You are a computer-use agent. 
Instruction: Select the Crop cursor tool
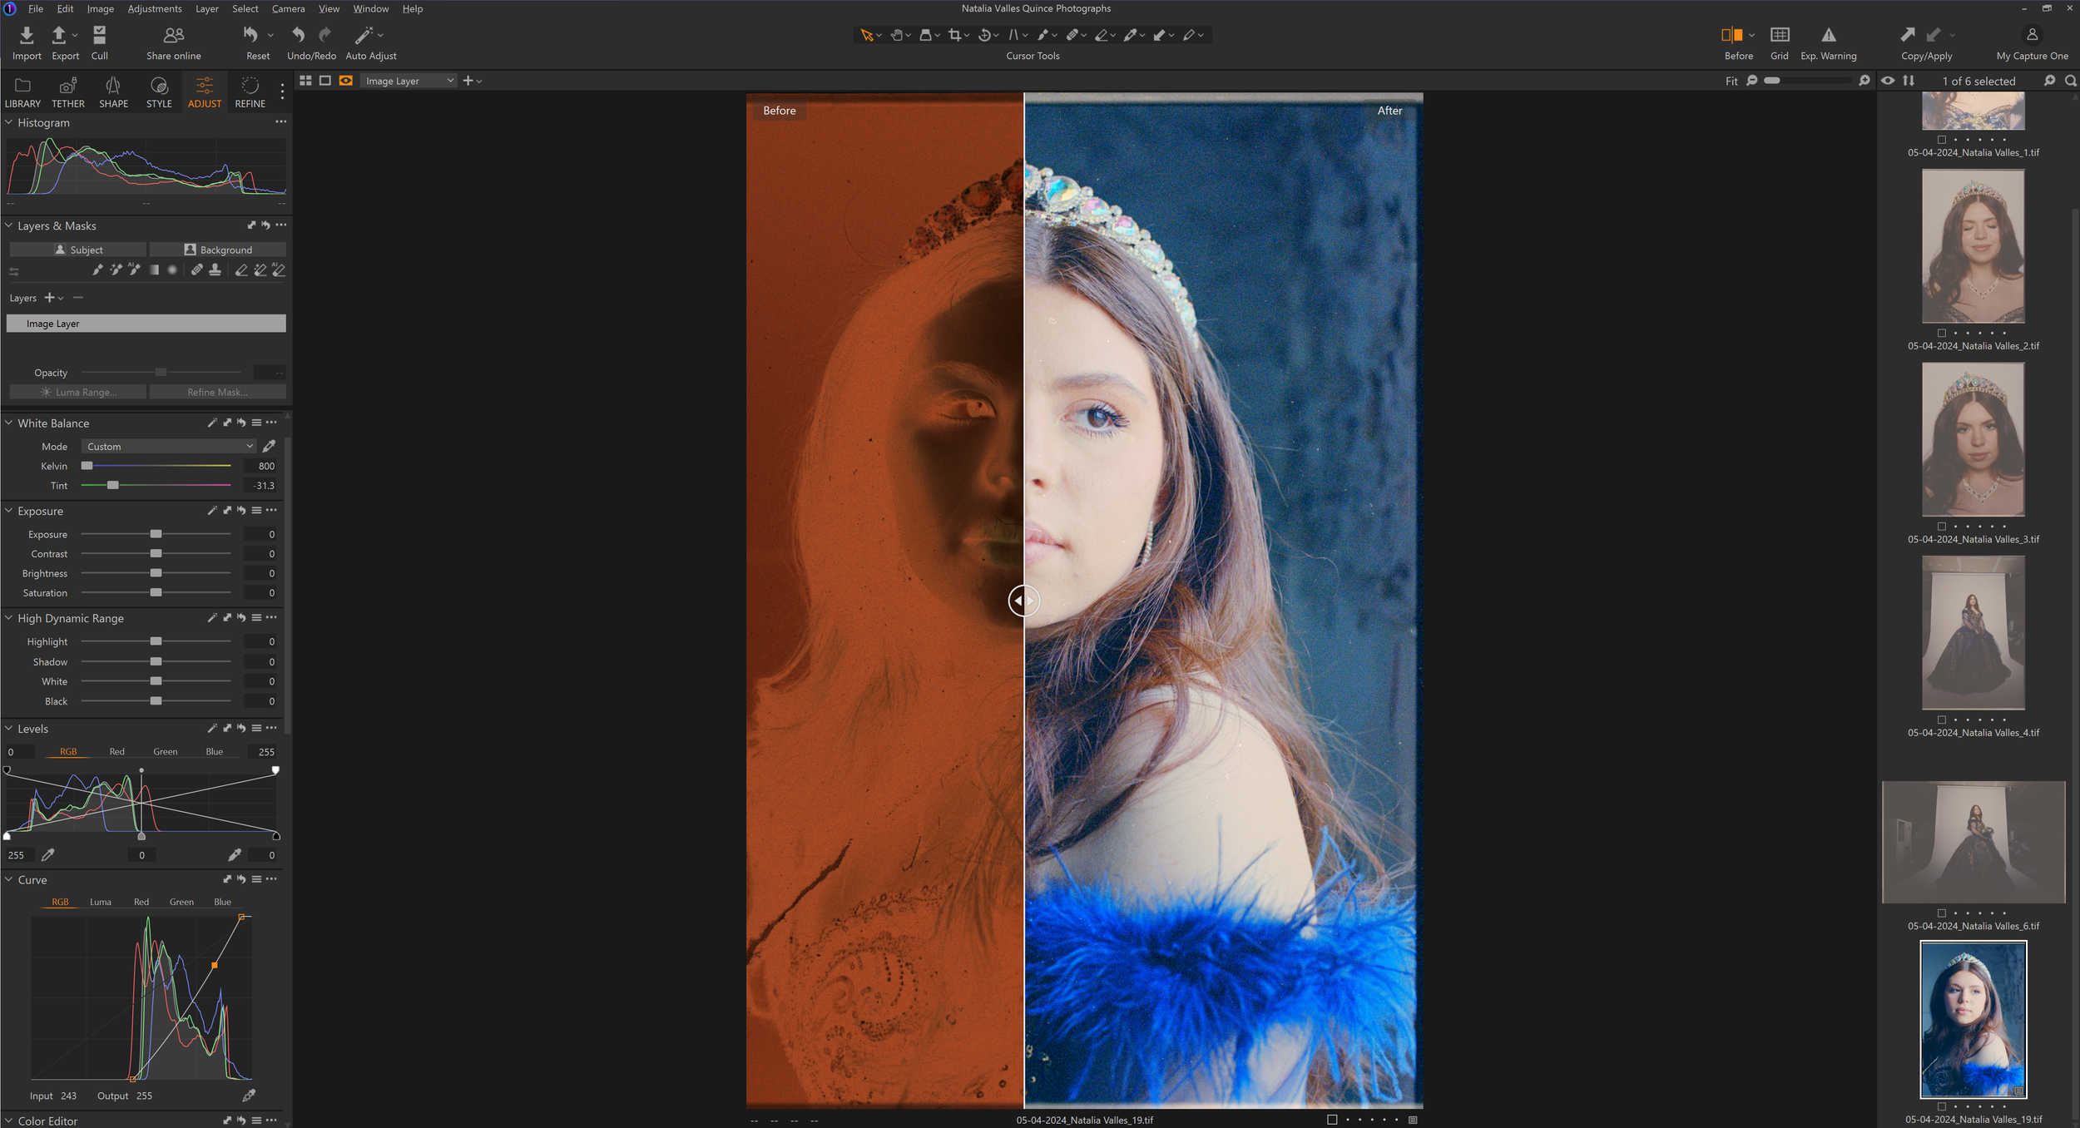pyautogui.click(x=954, y=35)
